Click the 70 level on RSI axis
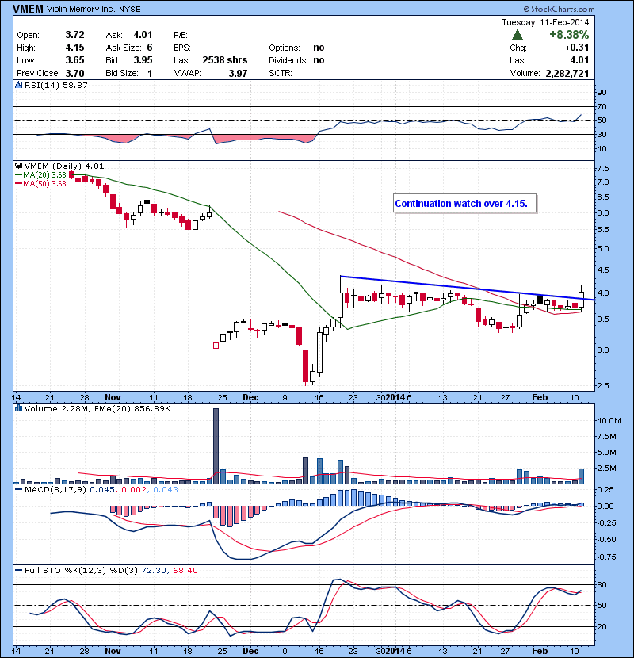Viewport: 634px width, 658px height. (602, 106)
